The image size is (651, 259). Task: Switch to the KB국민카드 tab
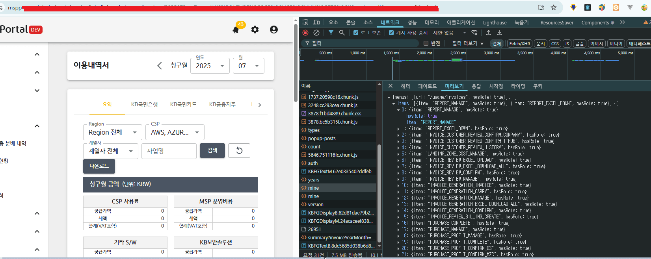click(x=183, y=104)
